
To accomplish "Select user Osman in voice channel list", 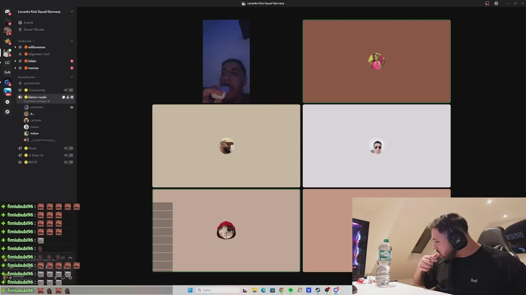I will point(48,127).
